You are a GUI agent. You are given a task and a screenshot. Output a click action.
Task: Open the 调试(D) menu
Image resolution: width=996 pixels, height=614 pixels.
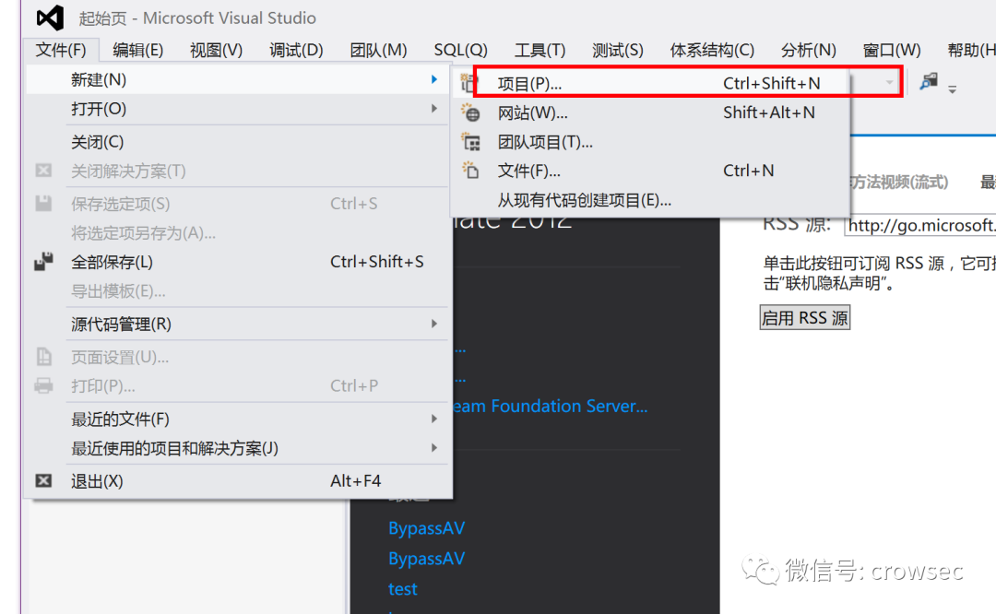tap(296, 50)
